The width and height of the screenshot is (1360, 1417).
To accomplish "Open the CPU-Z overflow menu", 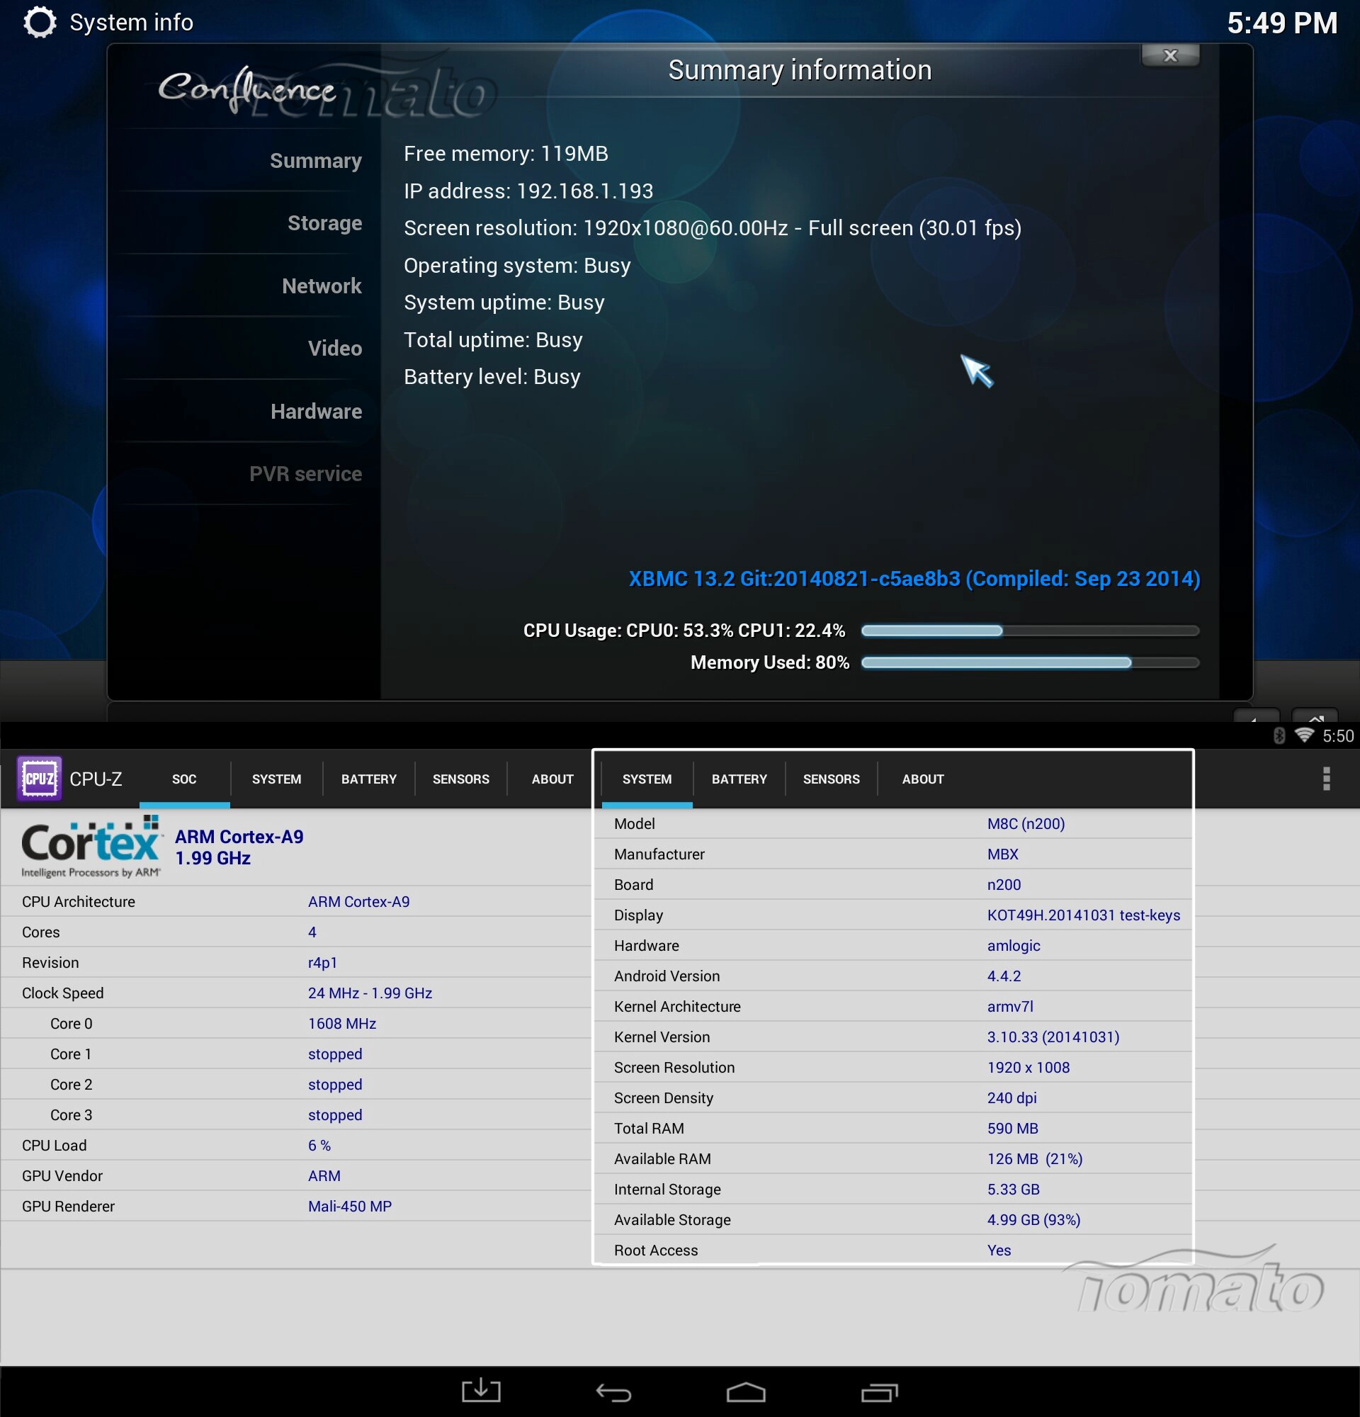I will [1326, 779].
